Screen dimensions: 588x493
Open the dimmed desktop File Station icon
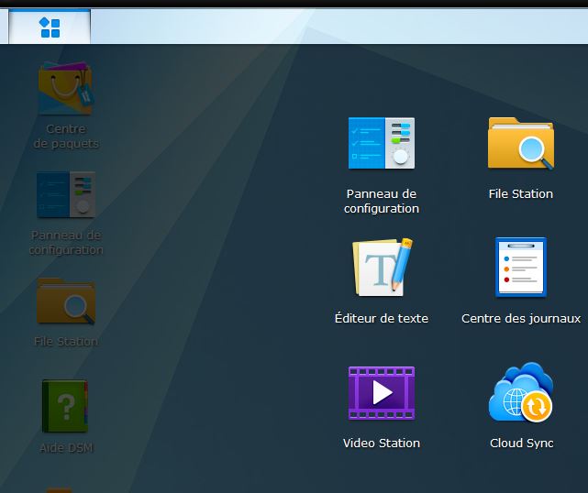pyautogui.click(x=65, y=301)
